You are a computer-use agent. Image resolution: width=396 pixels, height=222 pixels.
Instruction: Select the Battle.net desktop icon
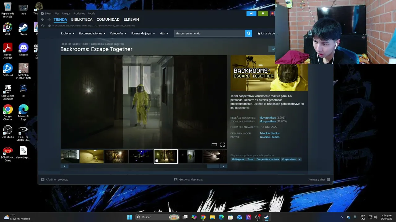tap(8, 70)
